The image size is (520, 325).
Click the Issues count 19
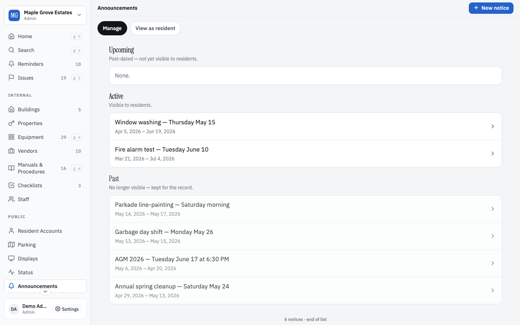coord(63,78)
